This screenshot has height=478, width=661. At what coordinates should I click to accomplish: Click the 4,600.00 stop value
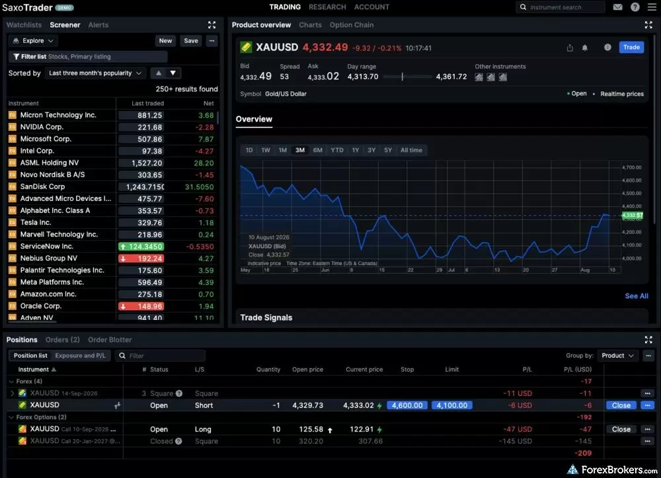[407, 405]
